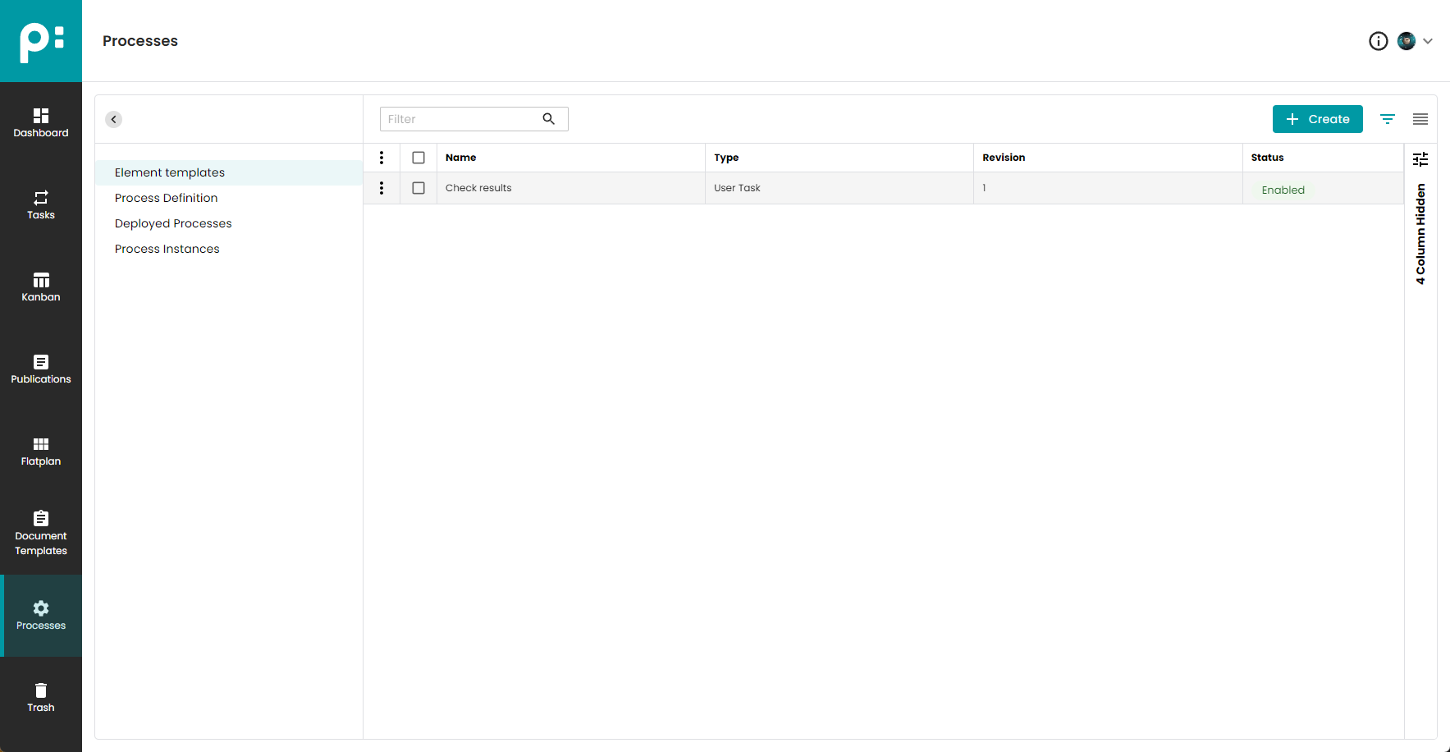Go to the Tasks section
Image resolution: width=1450 pixels, height=752 pixels.
pos(41,204)
